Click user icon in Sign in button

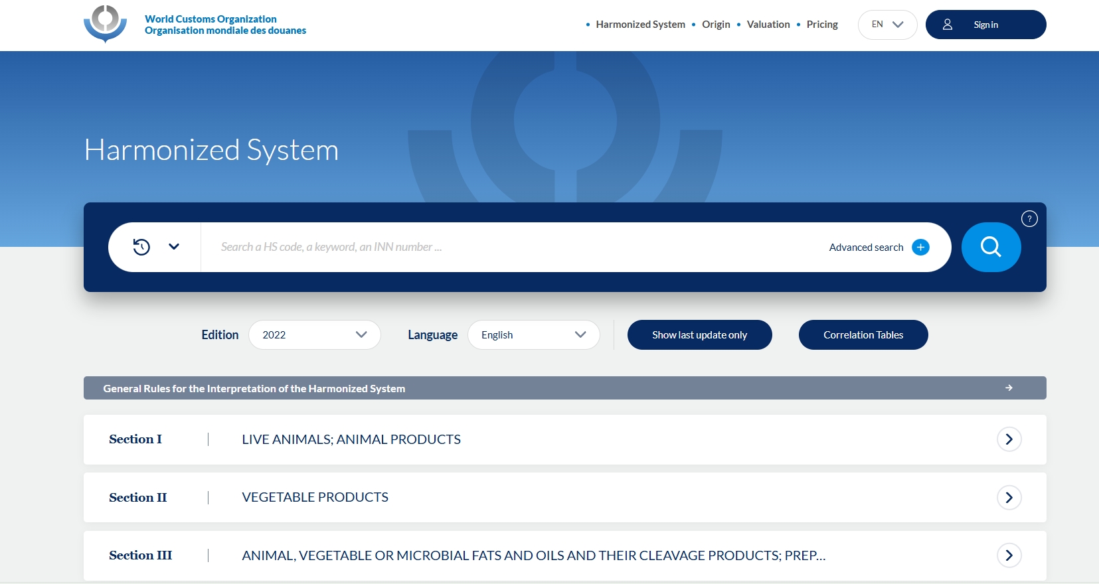tap(948, 25)
